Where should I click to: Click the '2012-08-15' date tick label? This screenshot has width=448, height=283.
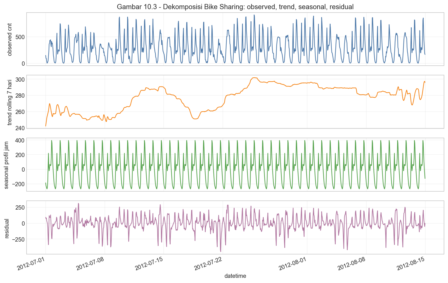[x=410, y=264]
